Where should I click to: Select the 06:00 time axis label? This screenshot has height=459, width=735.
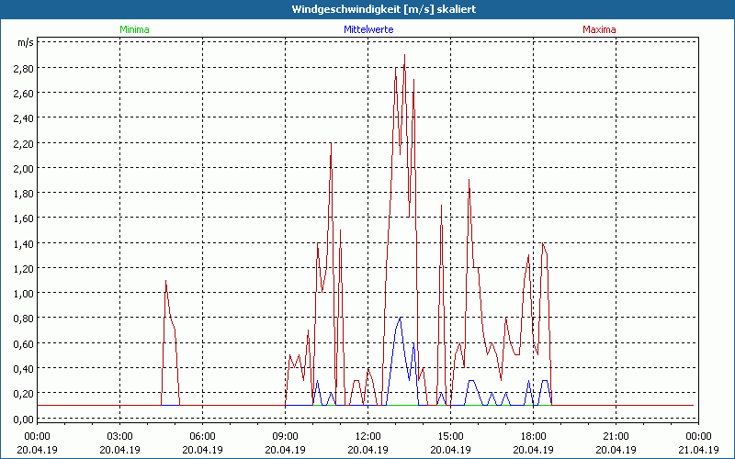point(202,436)
